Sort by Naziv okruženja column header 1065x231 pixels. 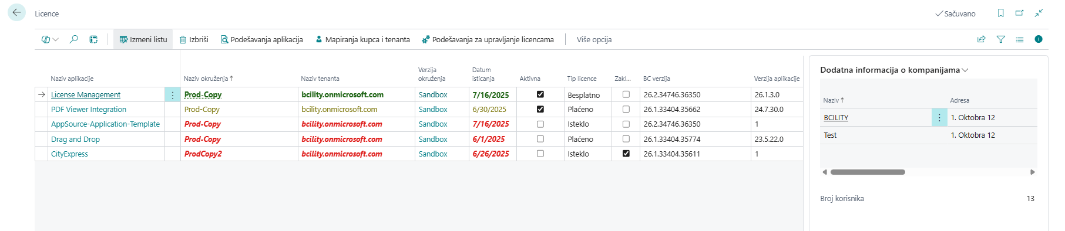209,79
